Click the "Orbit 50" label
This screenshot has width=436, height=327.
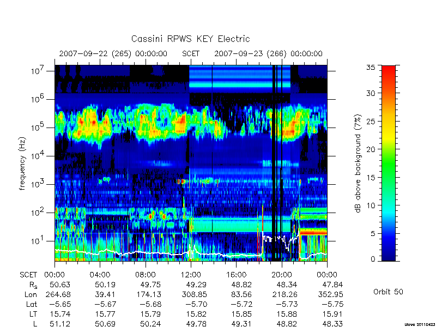(x=388, y=292)
